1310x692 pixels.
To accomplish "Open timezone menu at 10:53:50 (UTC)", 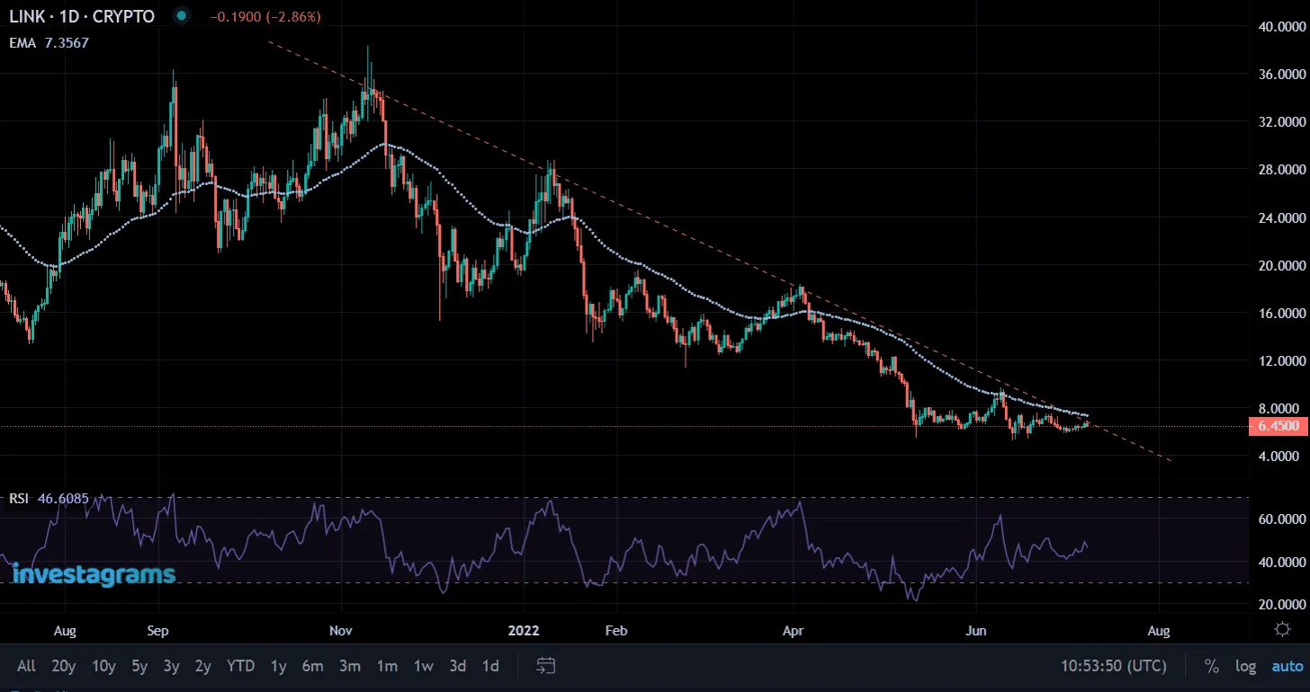I will pos(1114,666).
